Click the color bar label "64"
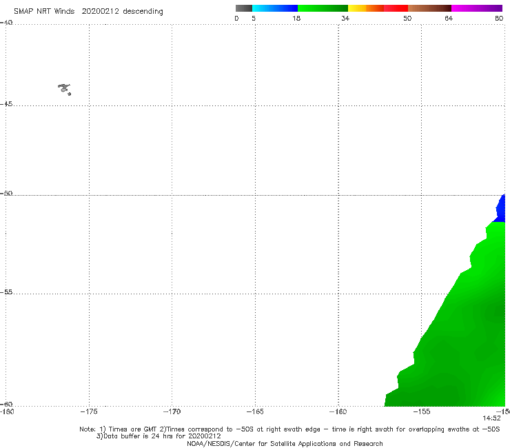The height and width of the screenshot is (448, 510). point(449,19)
